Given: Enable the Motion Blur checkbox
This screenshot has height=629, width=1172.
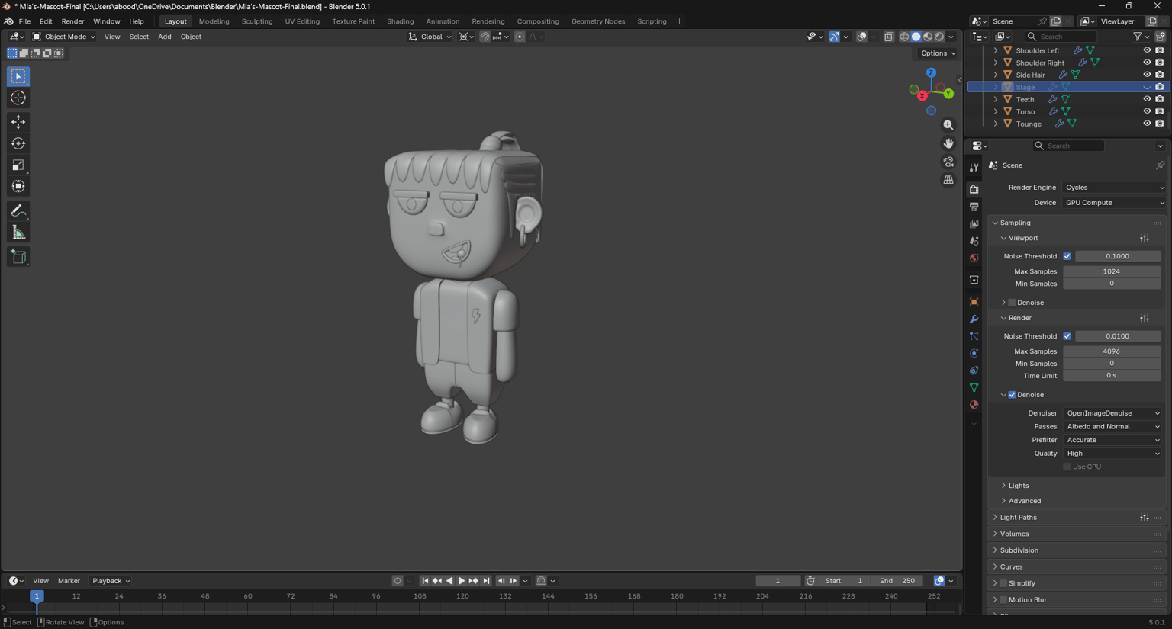Looking at the screenshot, I should 1003,600.
